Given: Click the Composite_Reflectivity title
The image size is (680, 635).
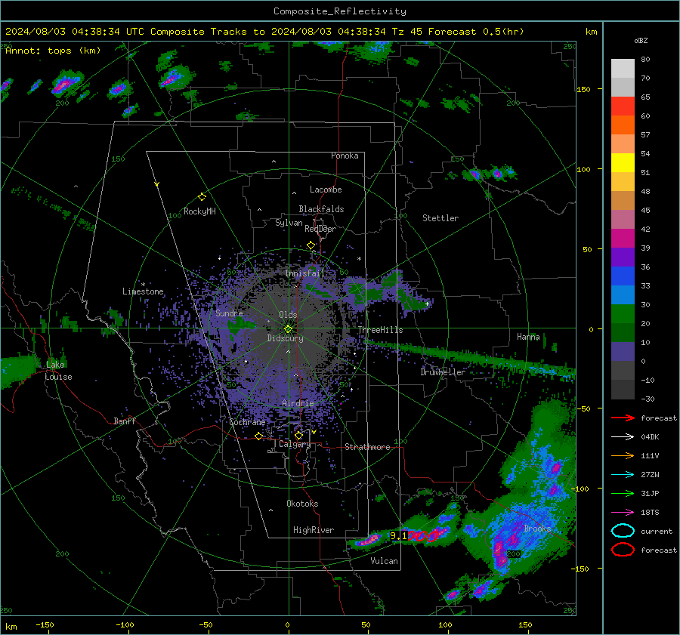Looking at the screenshot, I should (x=340, y=11).
